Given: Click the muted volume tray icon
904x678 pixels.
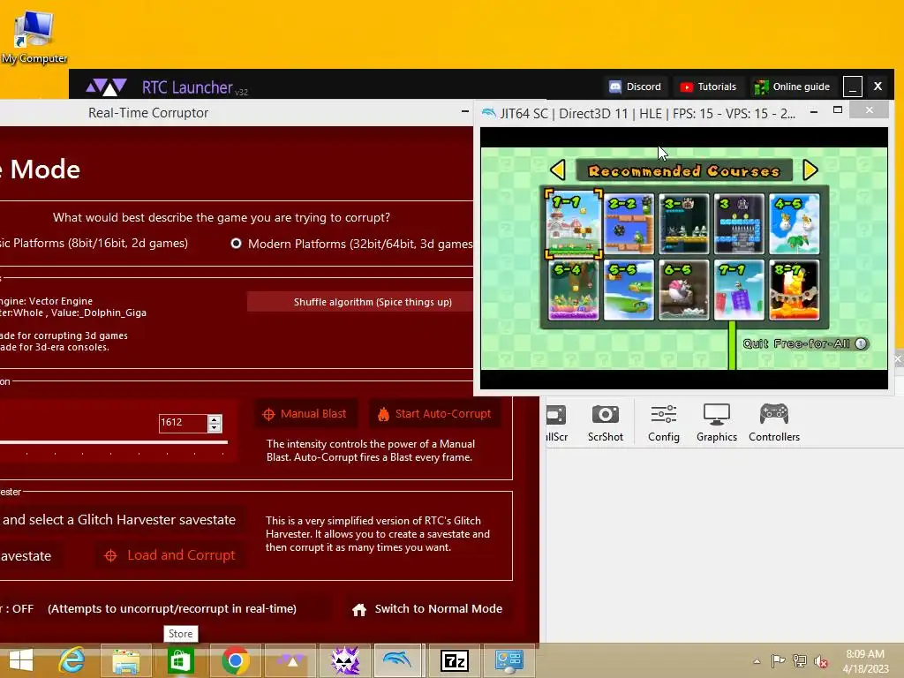Looking at the screenshot, I should 821,660.
